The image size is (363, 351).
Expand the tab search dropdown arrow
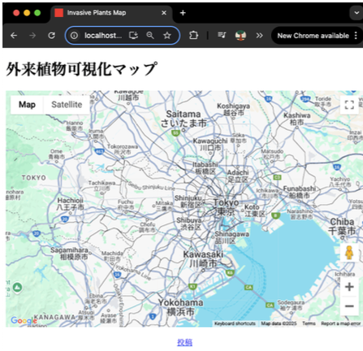pyautogui.click(x=357, y=13)
